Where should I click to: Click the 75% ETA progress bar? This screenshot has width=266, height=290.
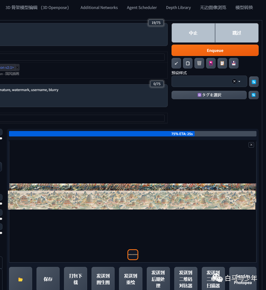point(133,134)
